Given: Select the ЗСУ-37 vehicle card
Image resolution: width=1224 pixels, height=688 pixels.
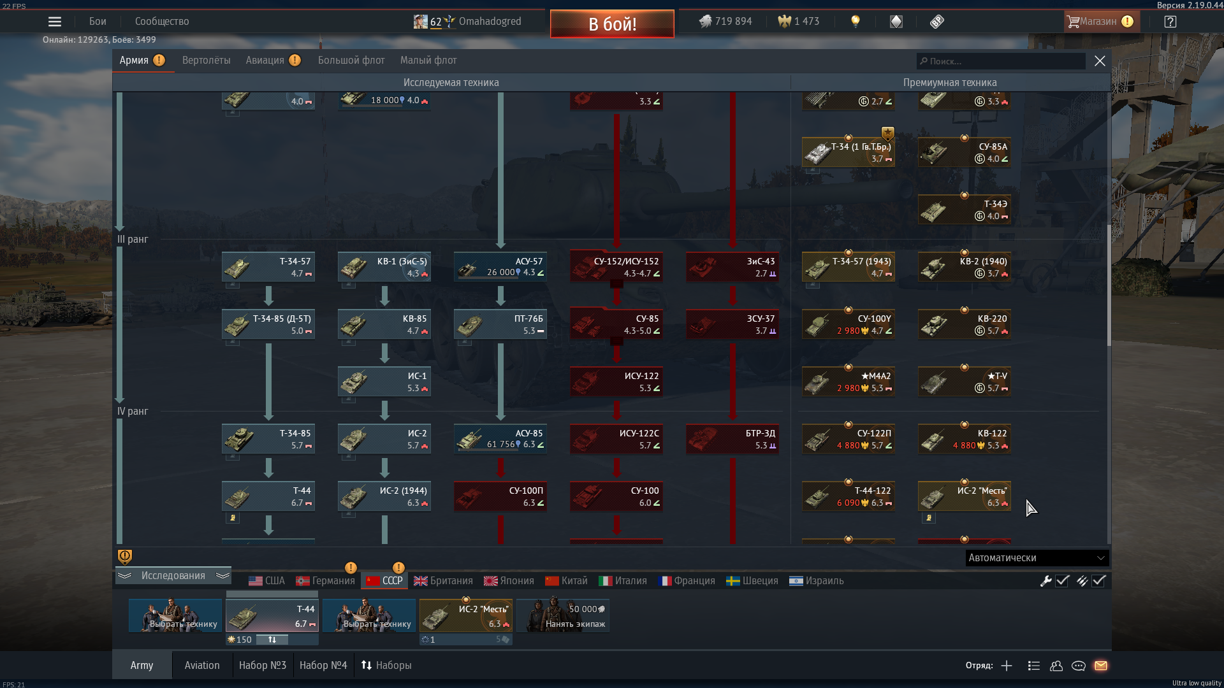Looking at the screenshot, I should point(732,324).
